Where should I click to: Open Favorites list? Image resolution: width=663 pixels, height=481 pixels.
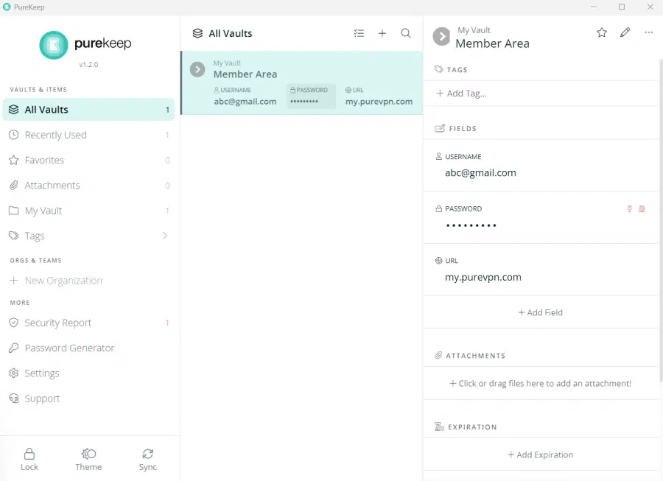tap(88, 160)
